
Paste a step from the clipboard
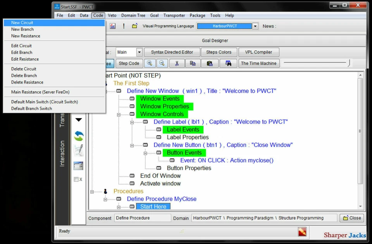pyautogui.click(x=210, y=63)
